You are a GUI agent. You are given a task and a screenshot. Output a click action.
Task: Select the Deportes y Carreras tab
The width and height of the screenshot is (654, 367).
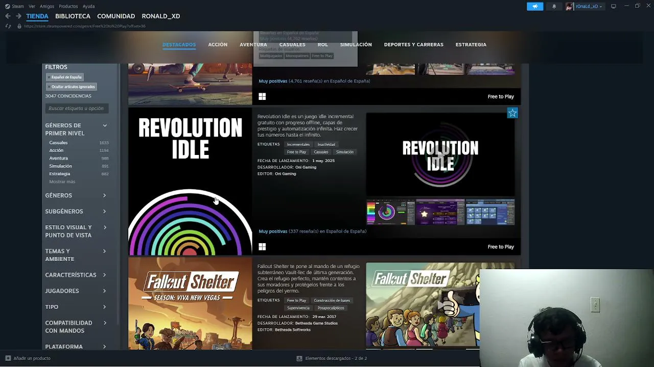(414, 44)
